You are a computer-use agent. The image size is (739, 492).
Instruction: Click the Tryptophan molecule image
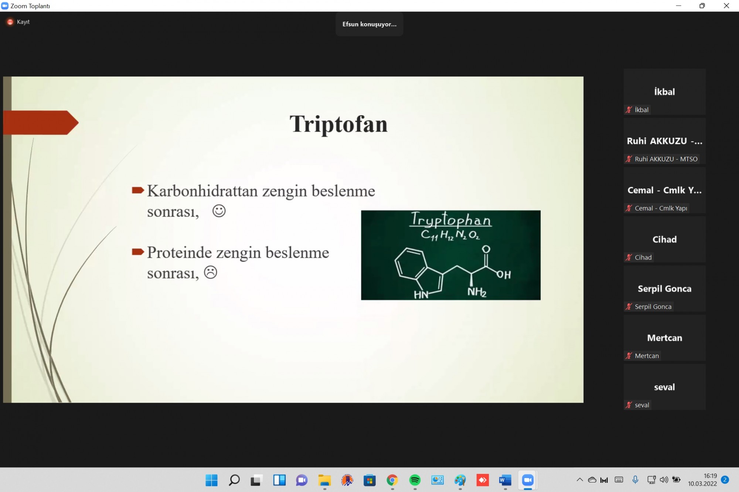click(x=450, y=255)
